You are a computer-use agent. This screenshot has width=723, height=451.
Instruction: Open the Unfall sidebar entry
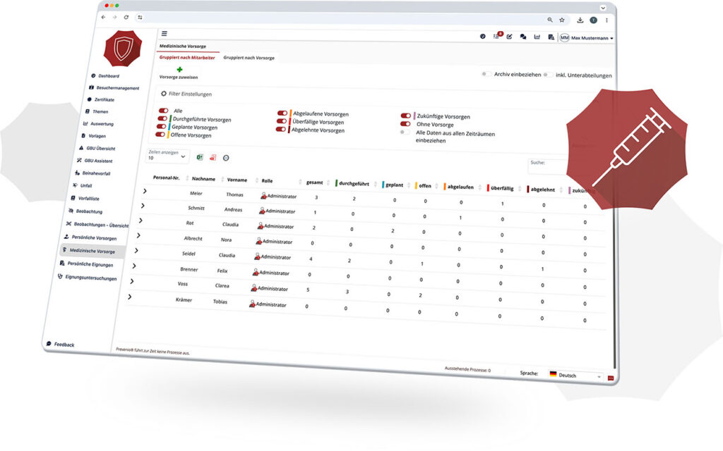tap(83, 185)
